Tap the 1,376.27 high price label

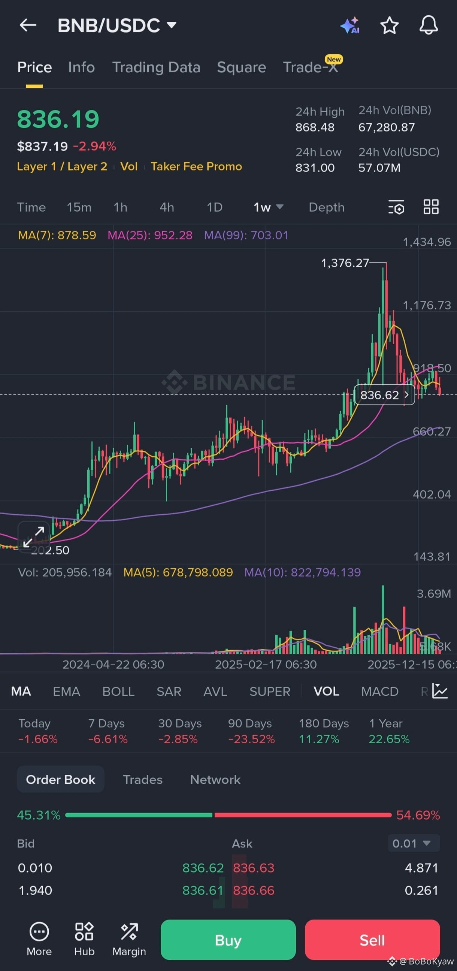click(345, 263)
